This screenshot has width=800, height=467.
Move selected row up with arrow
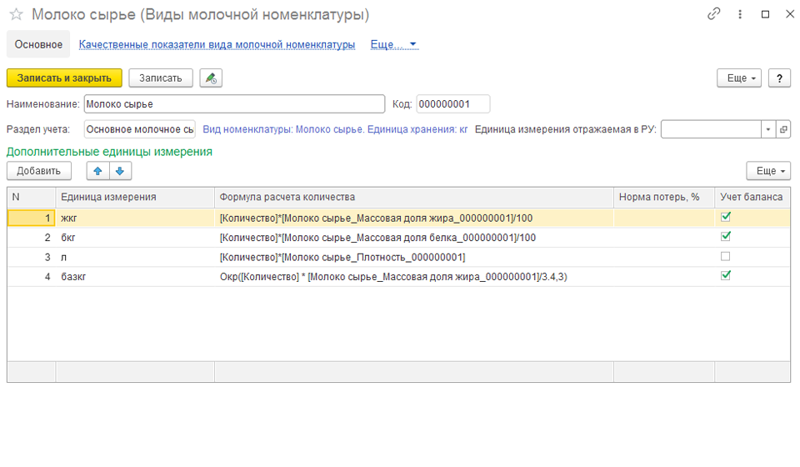click(98, 171)
